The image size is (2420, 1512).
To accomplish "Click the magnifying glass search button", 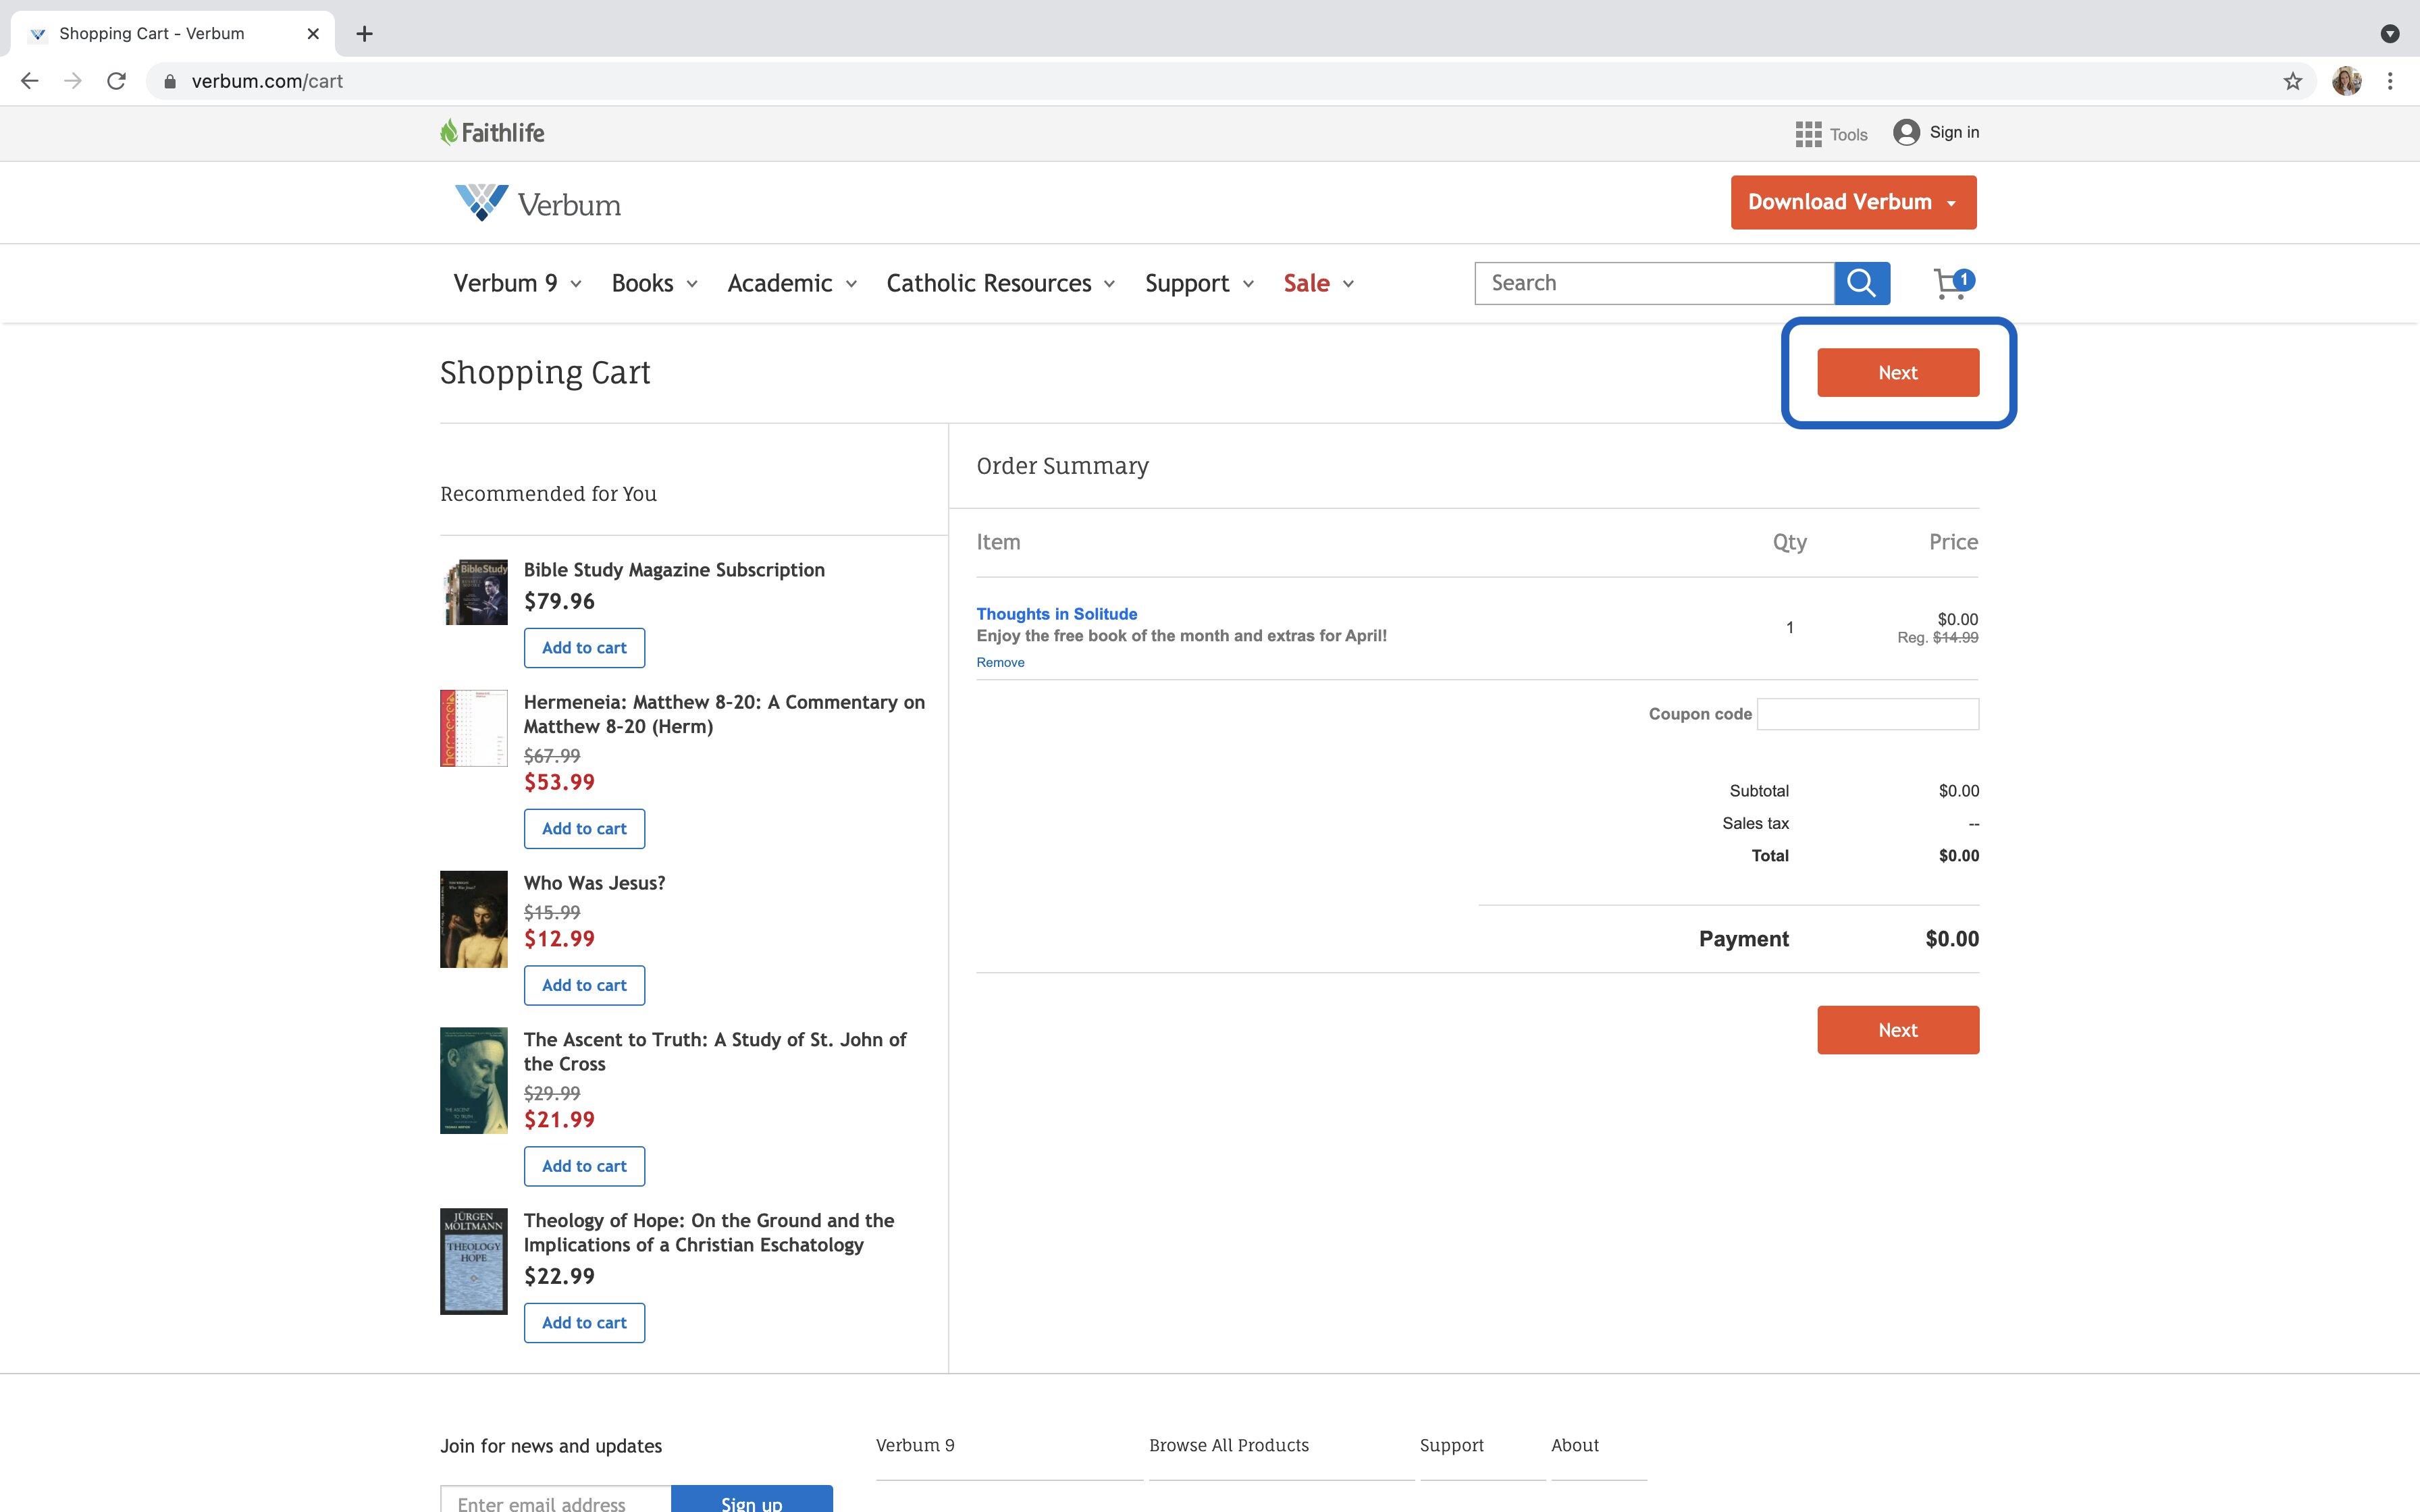I will [x=1862, y=283].
